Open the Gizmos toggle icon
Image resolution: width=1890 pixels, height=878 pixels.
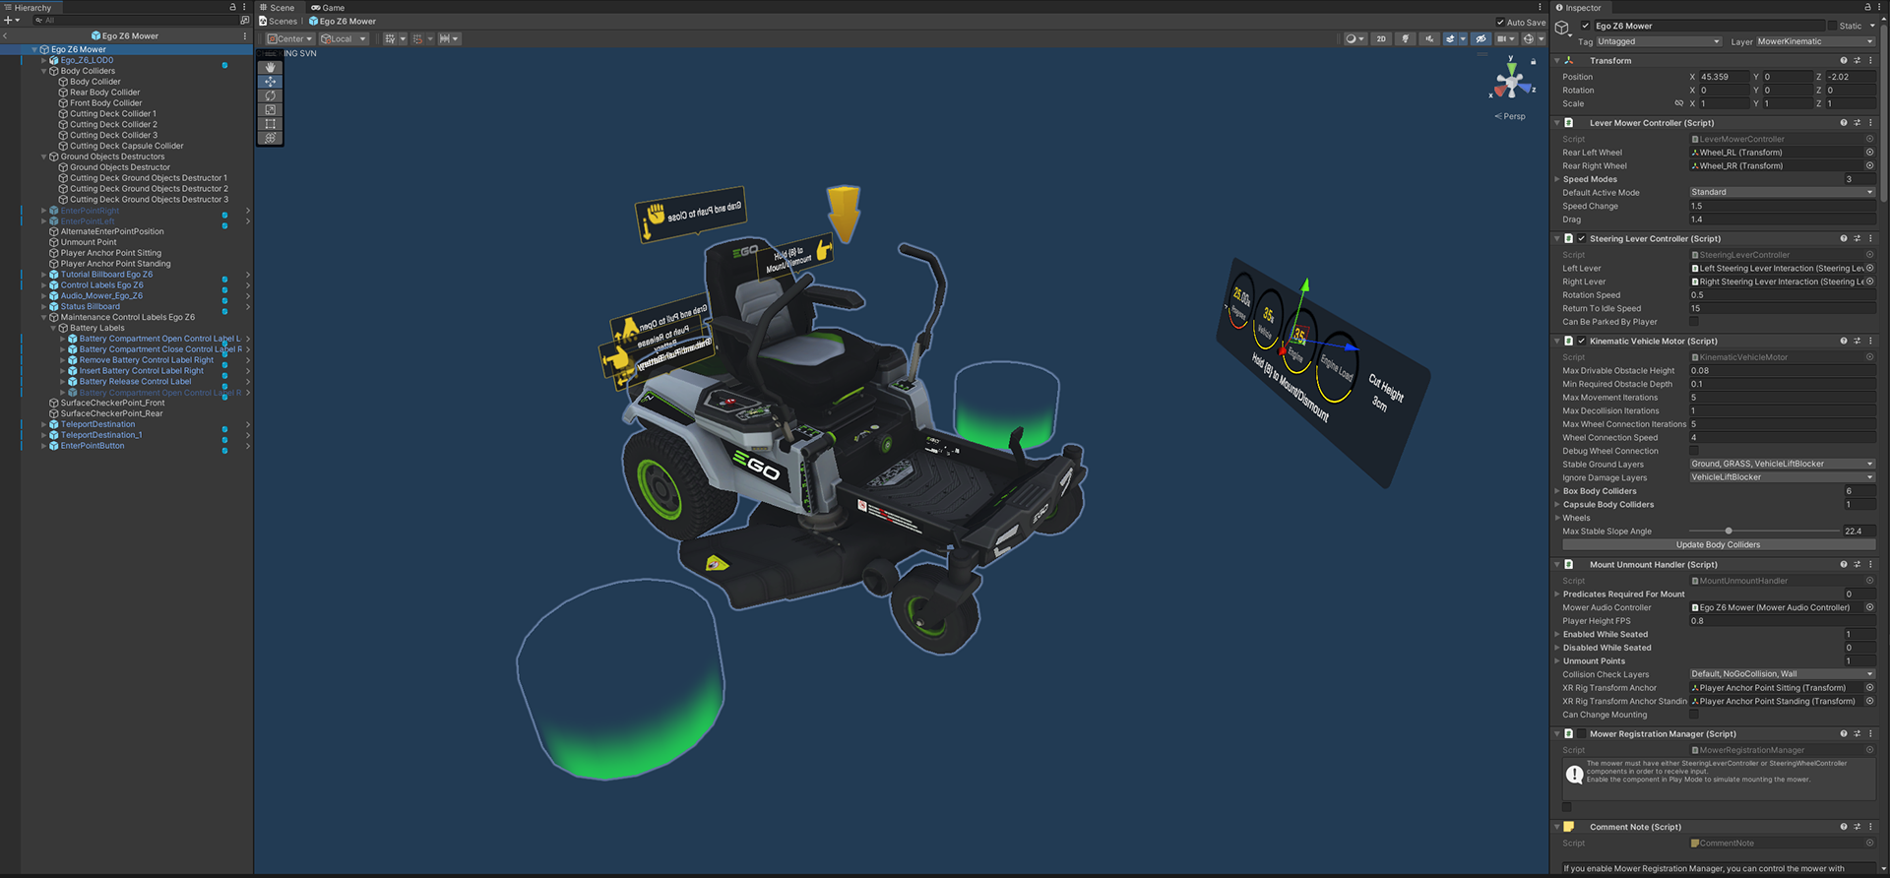pos(1529,39)
